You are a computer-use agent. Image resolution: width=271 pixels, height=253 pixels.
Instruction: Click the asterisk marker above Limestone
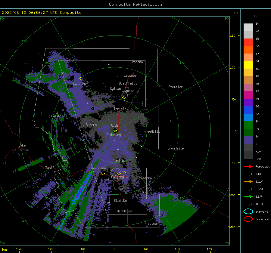point(57,113)
